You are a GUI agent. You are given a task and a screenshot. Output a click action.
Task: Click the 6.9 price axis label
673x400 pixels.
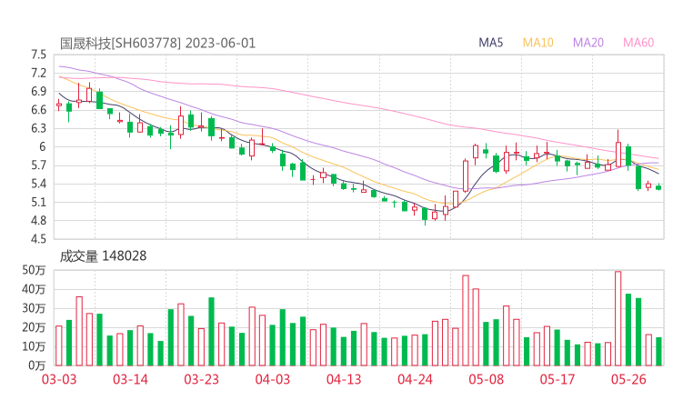pos(38,92)
